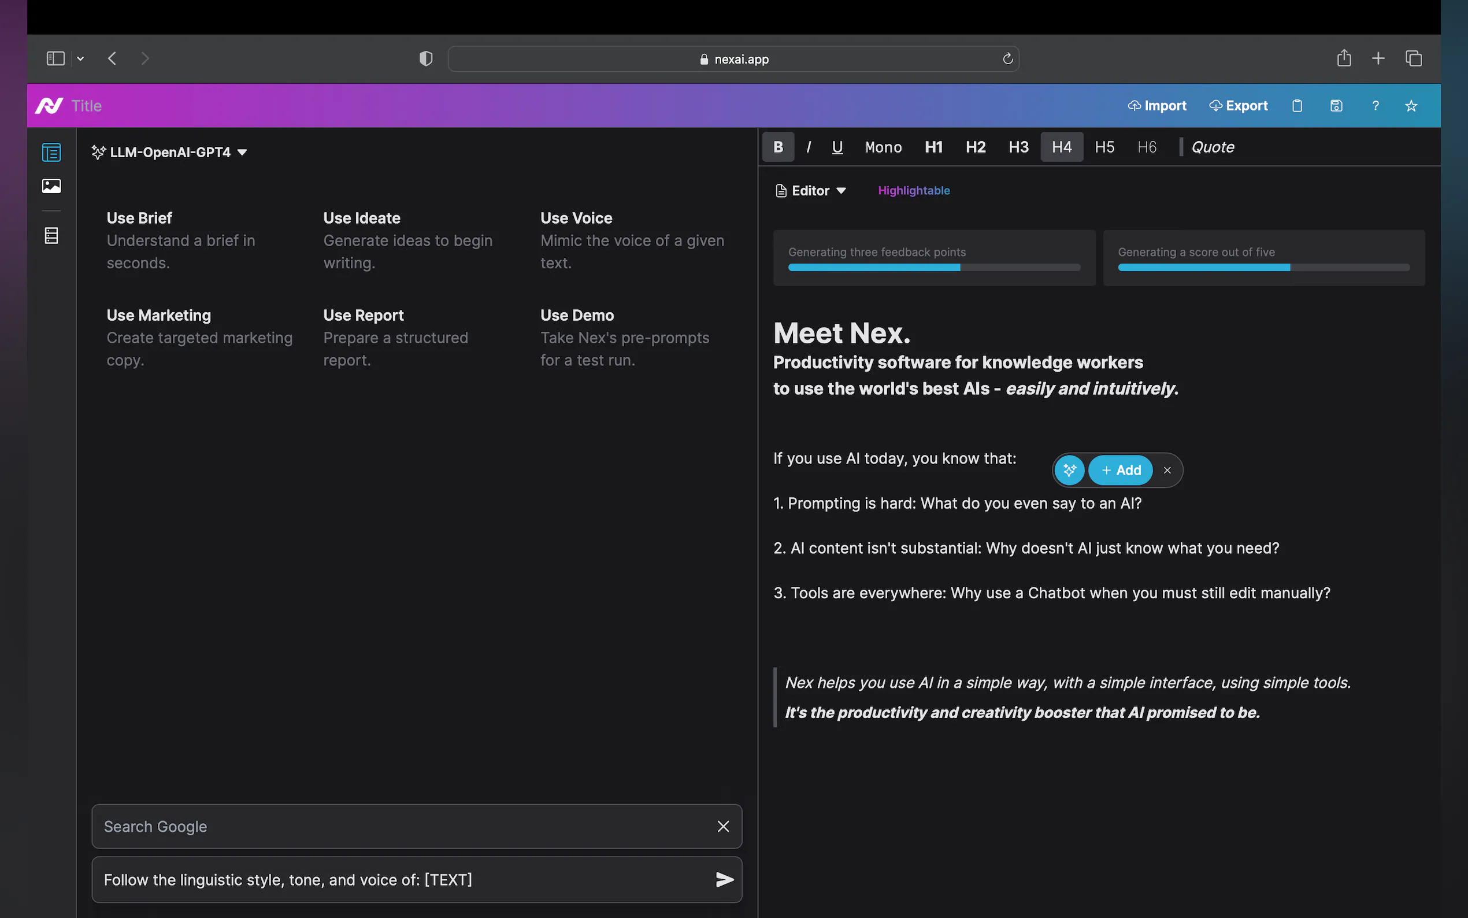The image size is (1468, 918).
Task: Toggle underline formatting
Action: (837, 147)
